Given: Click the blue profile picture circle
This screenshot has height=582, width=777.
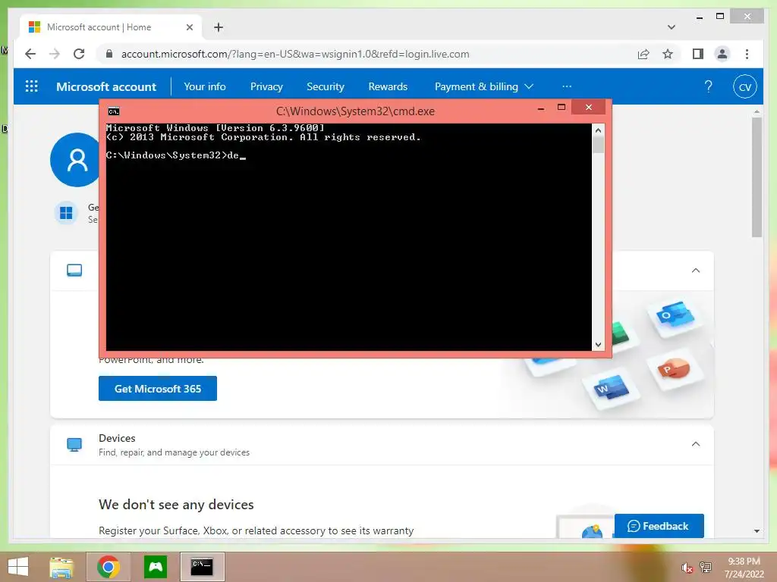Looking at the screenshot, I should tap(75, 159).
